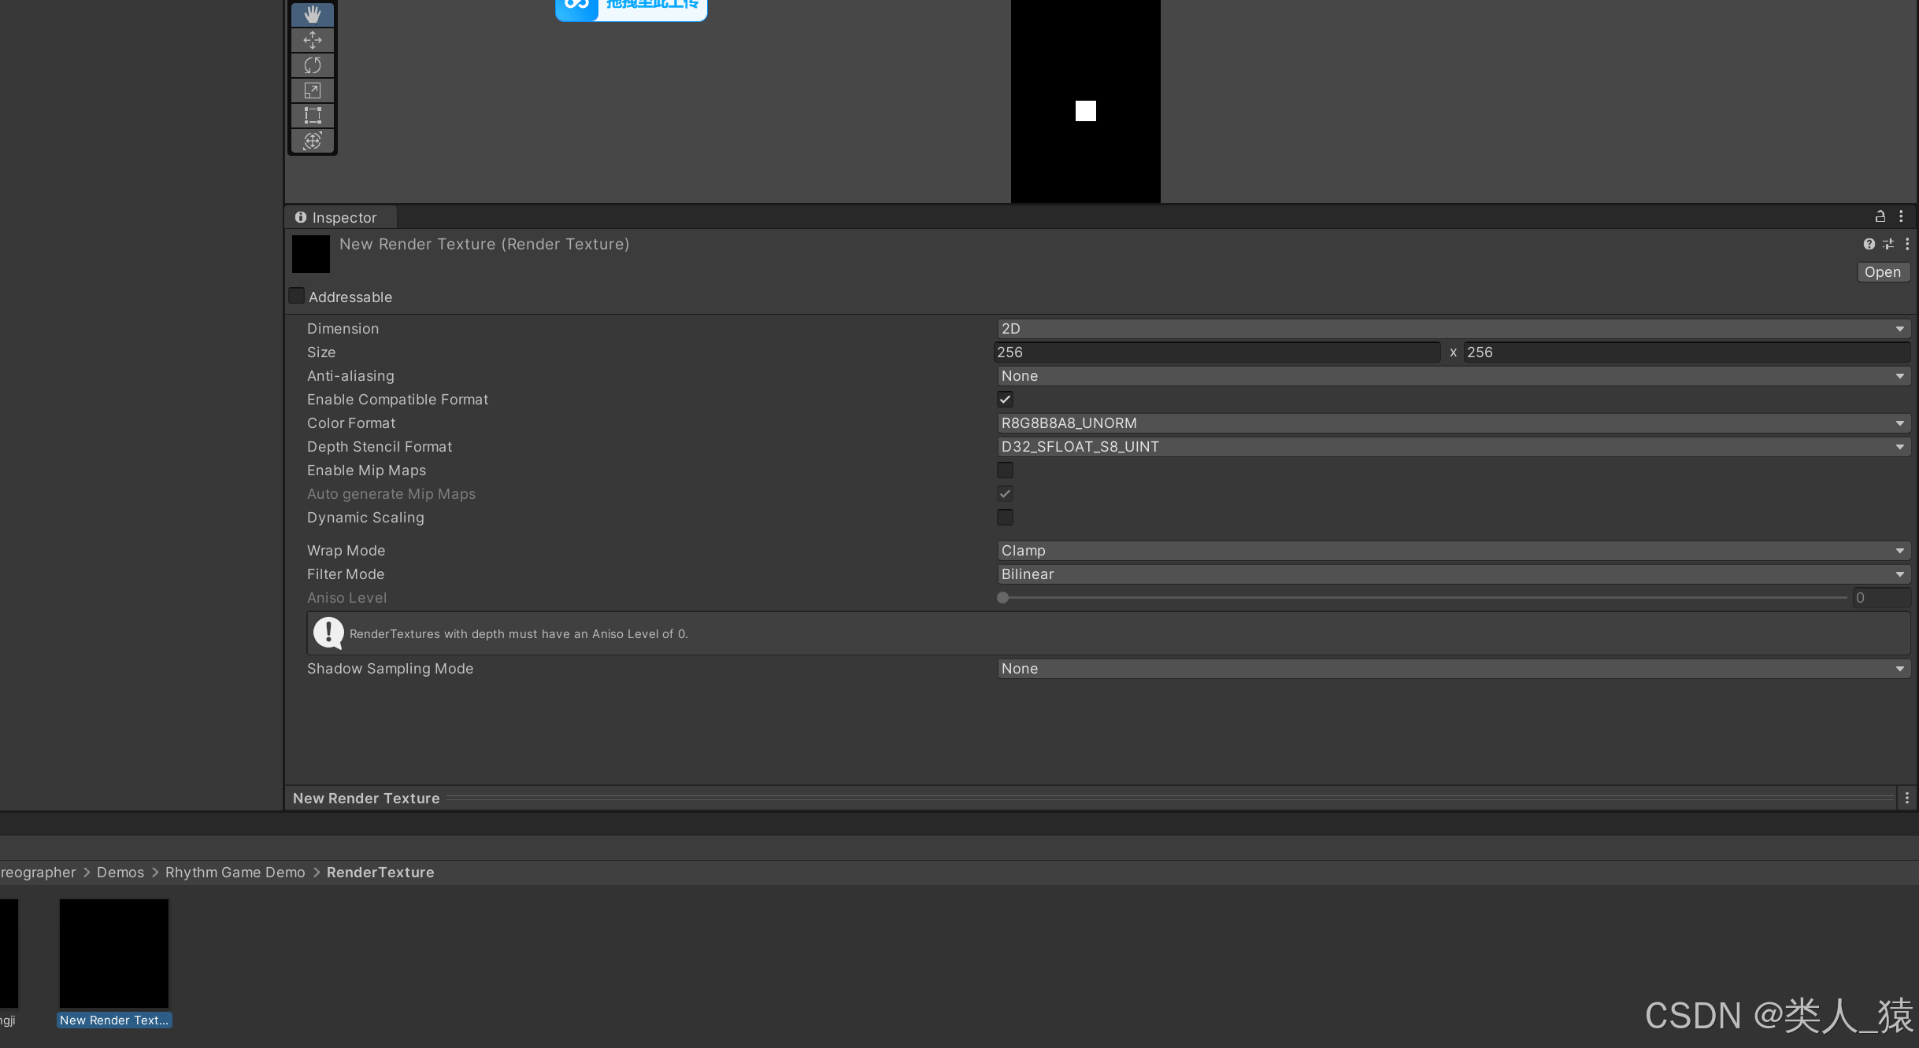Select the New Render Texture asset thumbnail
The height and width of the screenshot is (1048, 1919).
click(x=114, y=953)
